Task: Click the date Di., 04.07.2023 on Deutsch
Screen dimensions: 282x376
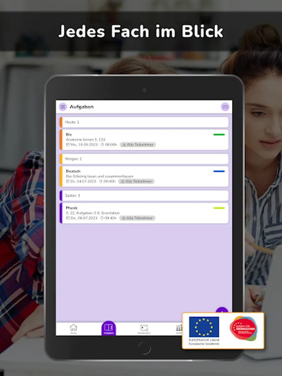Action: (x=81, y=181)
